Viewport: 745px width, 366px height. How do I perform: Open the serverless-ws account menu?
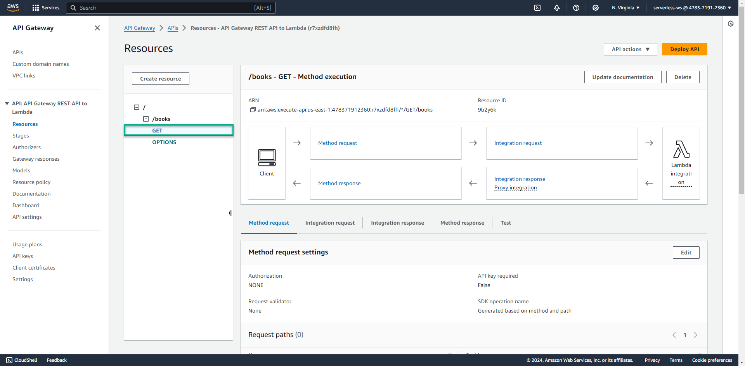(x=692, y=8)
